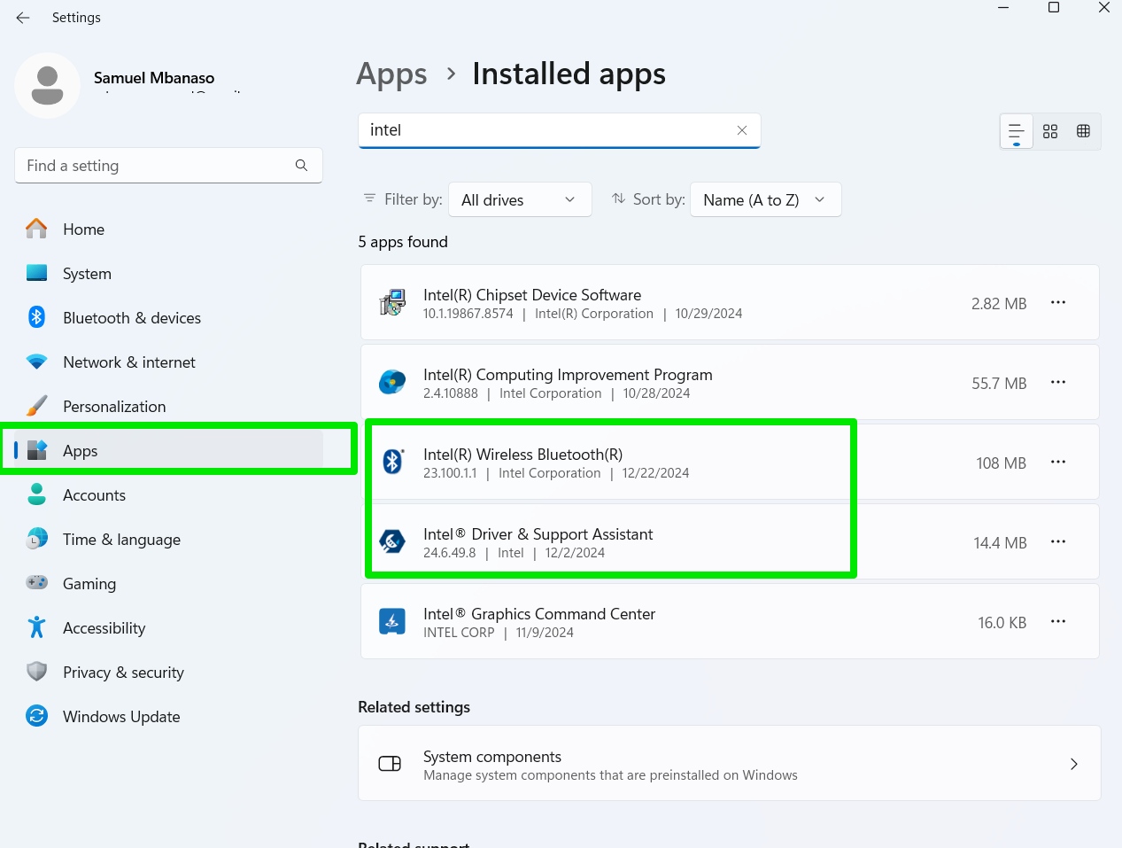
Task: Open options for Intel Graphics Command Center
Action: pos(1058,622)
